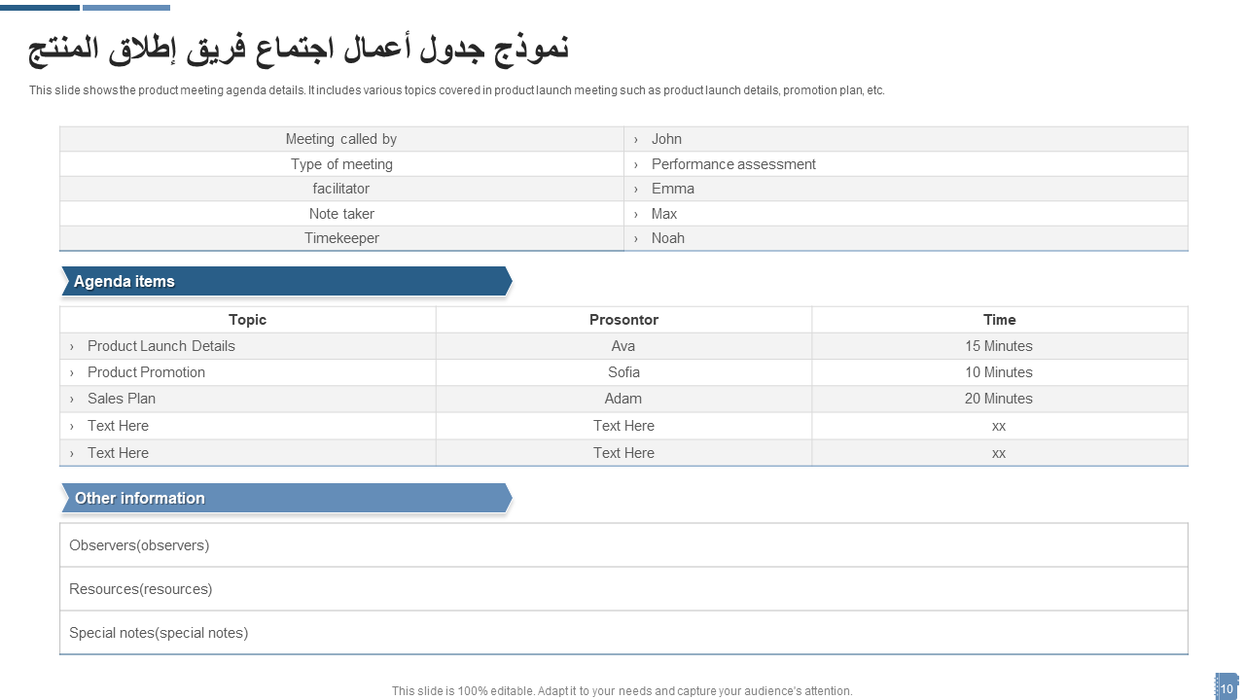The width and height of the screenshot is (1245, 700).
Task: Click the 'Prosontor' column header
Action: coord(623,320)
